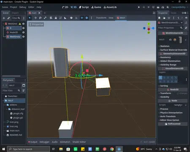The image size is (190, 152).
Task: Toggle sun preview in viewport toolbar
Action: [82, 18]
